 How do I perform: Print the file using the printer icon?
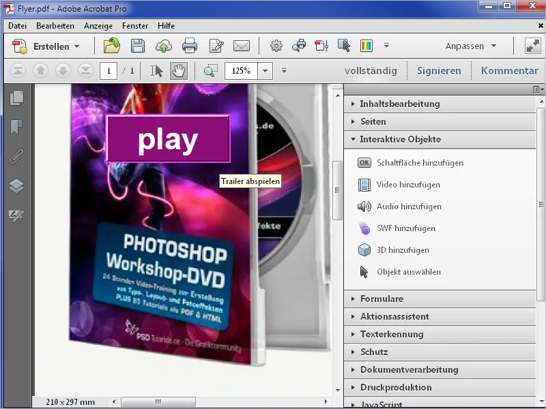pyautogui.click(x=190, y=46)
